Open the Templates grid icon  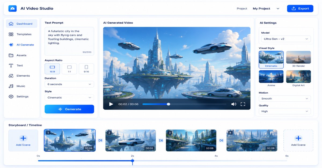click(x=11, y=34)
